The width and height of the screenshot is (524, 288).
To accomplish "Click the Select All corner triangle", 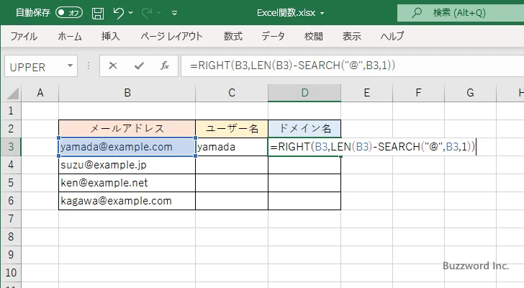I will tap(13, 93).
